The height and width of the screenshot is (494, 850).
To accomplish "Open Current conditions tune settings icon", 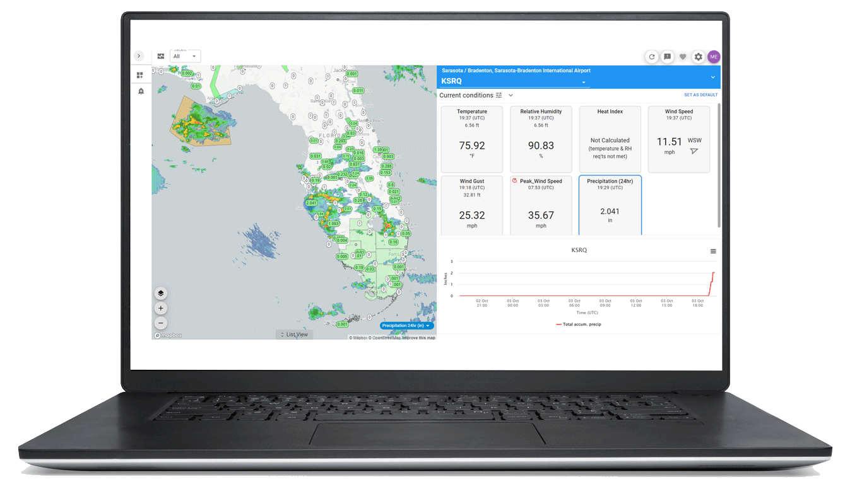I will (499, 95).
